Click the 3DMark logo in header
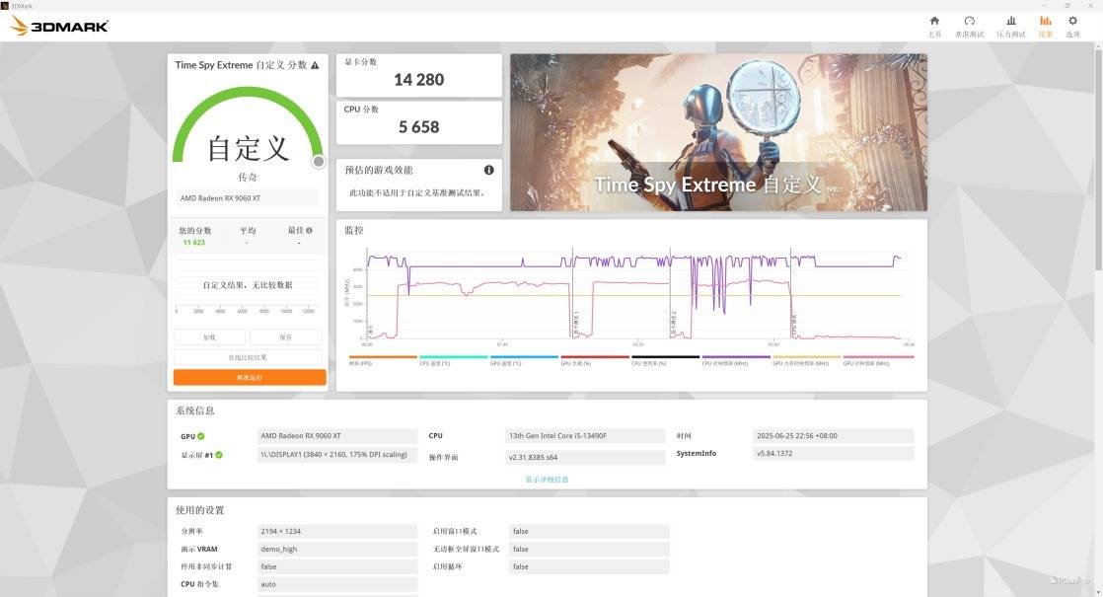 [59, 26]
